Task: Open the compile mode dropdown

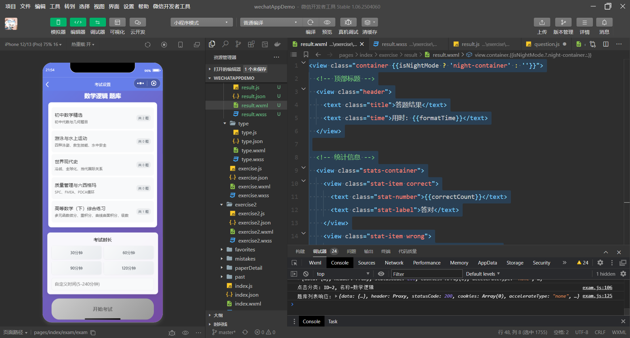Action: (x=271, y=22)
